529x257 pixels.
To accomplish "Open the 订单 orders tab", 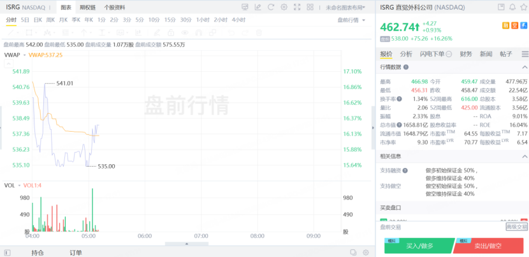I will click(x=76, y=253).
